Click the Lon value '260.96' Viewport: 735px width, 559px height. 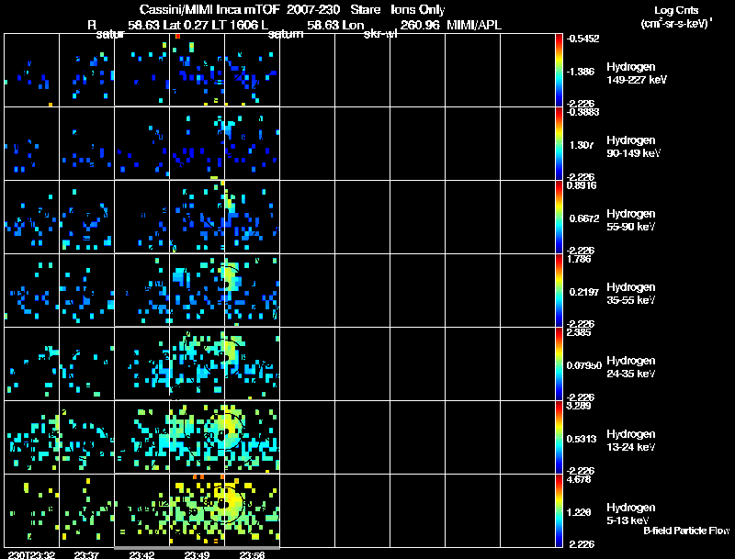(420, 25)
